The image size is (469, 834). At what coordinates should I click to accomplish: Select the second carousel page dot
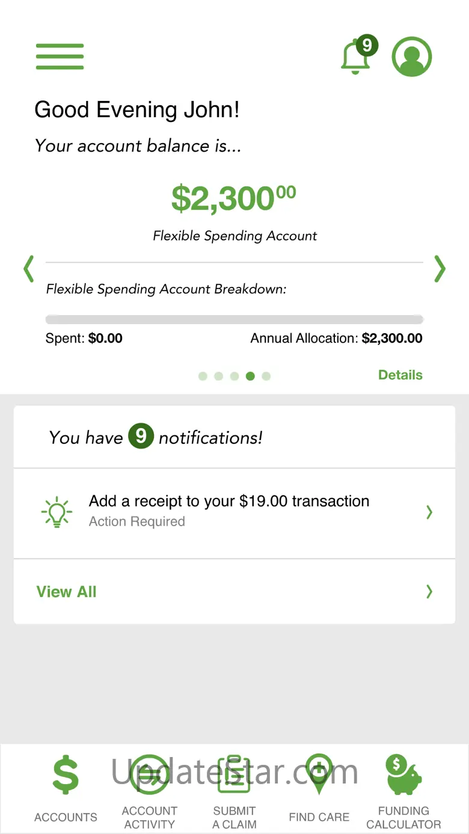tap(218, 376)
